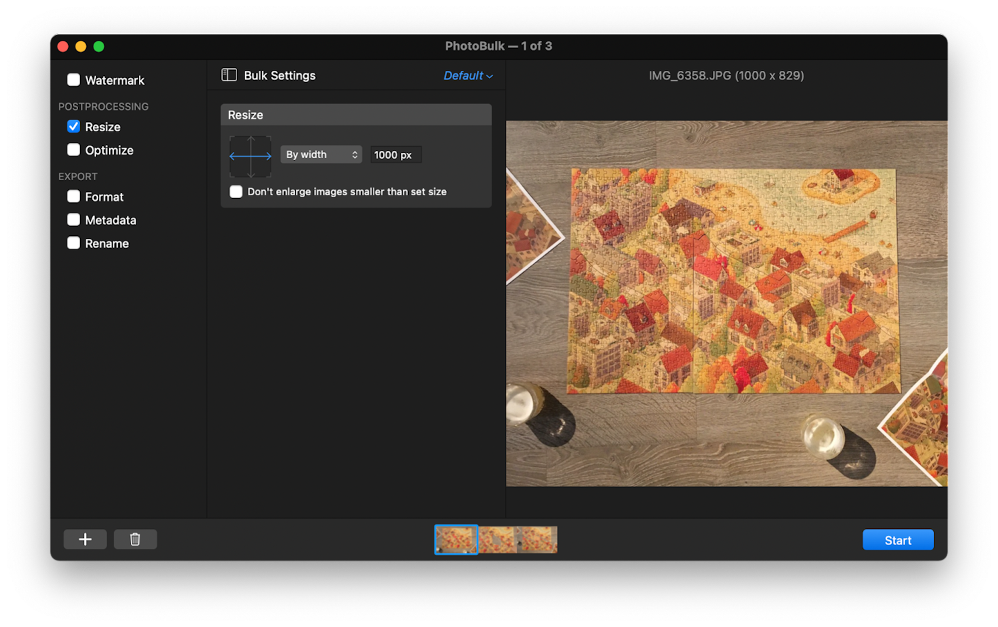This screenshot has height=627, width=998.
Task: Click the Resize section header
Action: coord(356,115)
